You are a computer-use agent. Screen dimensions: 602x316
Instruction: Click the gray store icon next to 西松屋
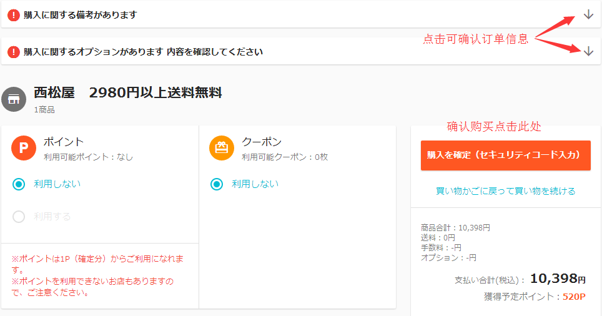pos(14,99)
